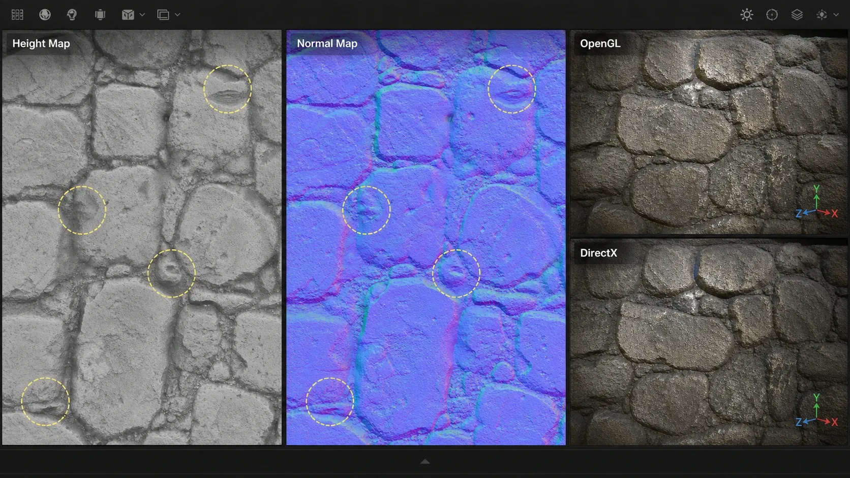Click the render shading sphere icon

(822, 15)
